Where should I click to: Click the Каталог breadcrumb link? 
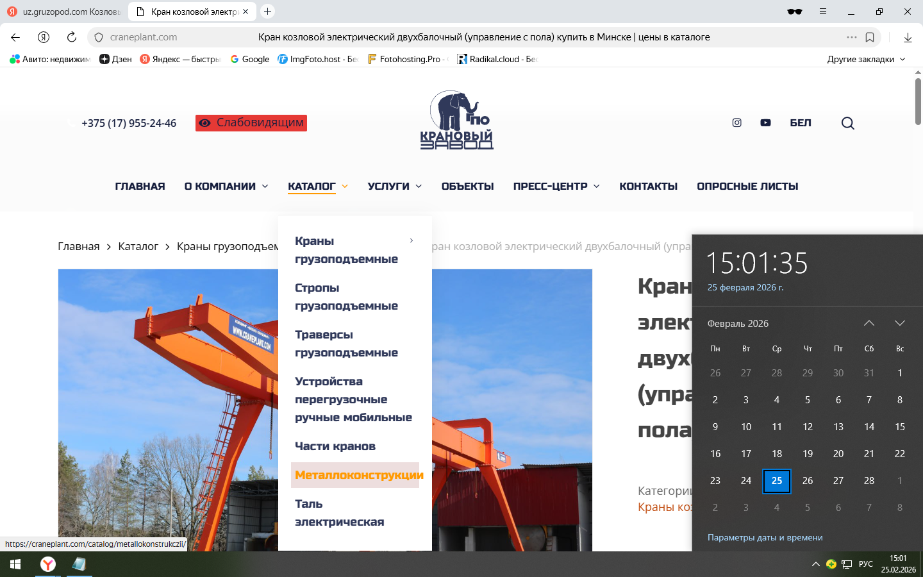pyautogui.click(x=138, y=246)
